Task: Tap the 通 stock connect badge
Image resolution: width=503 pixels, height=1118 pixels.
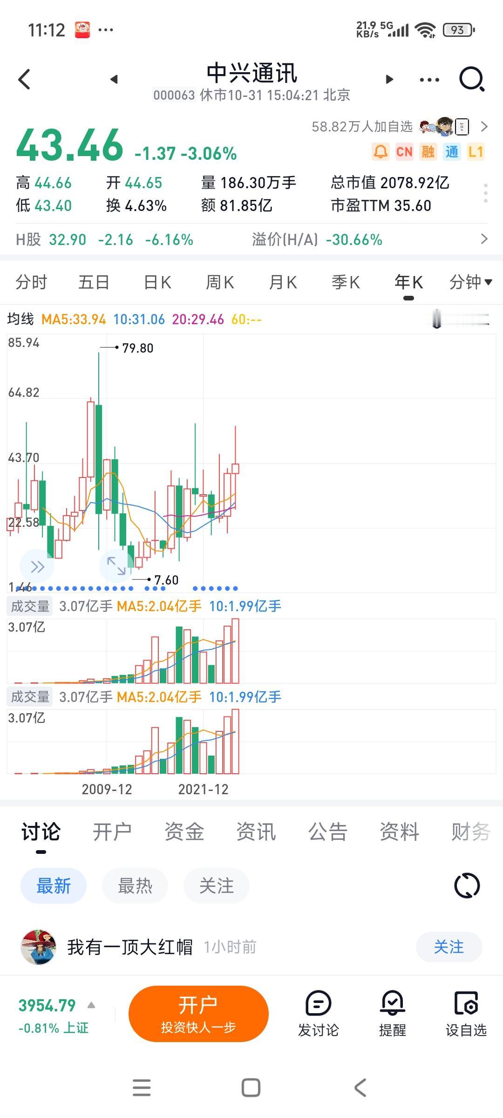Action: 452,152
